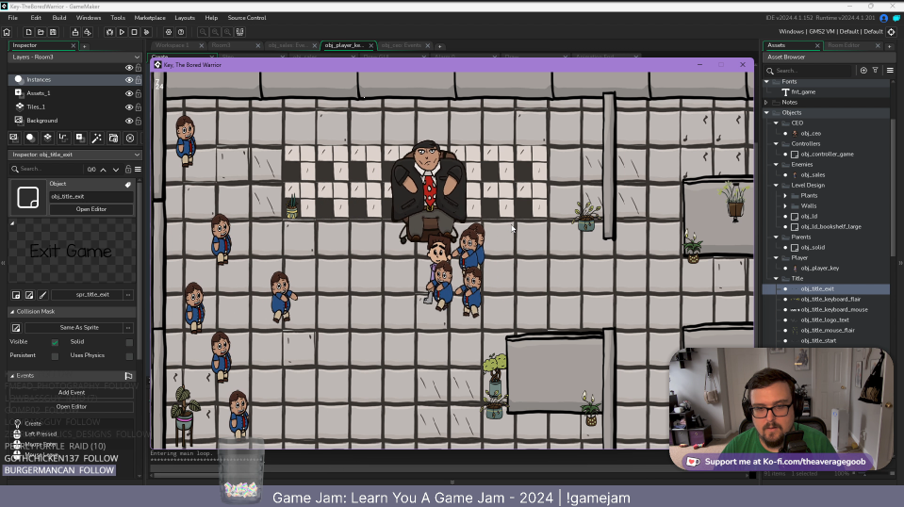This screenshot has height=507, width=904.
Task: Click the Start Page home icon
Action: click(x=7, y=32)
